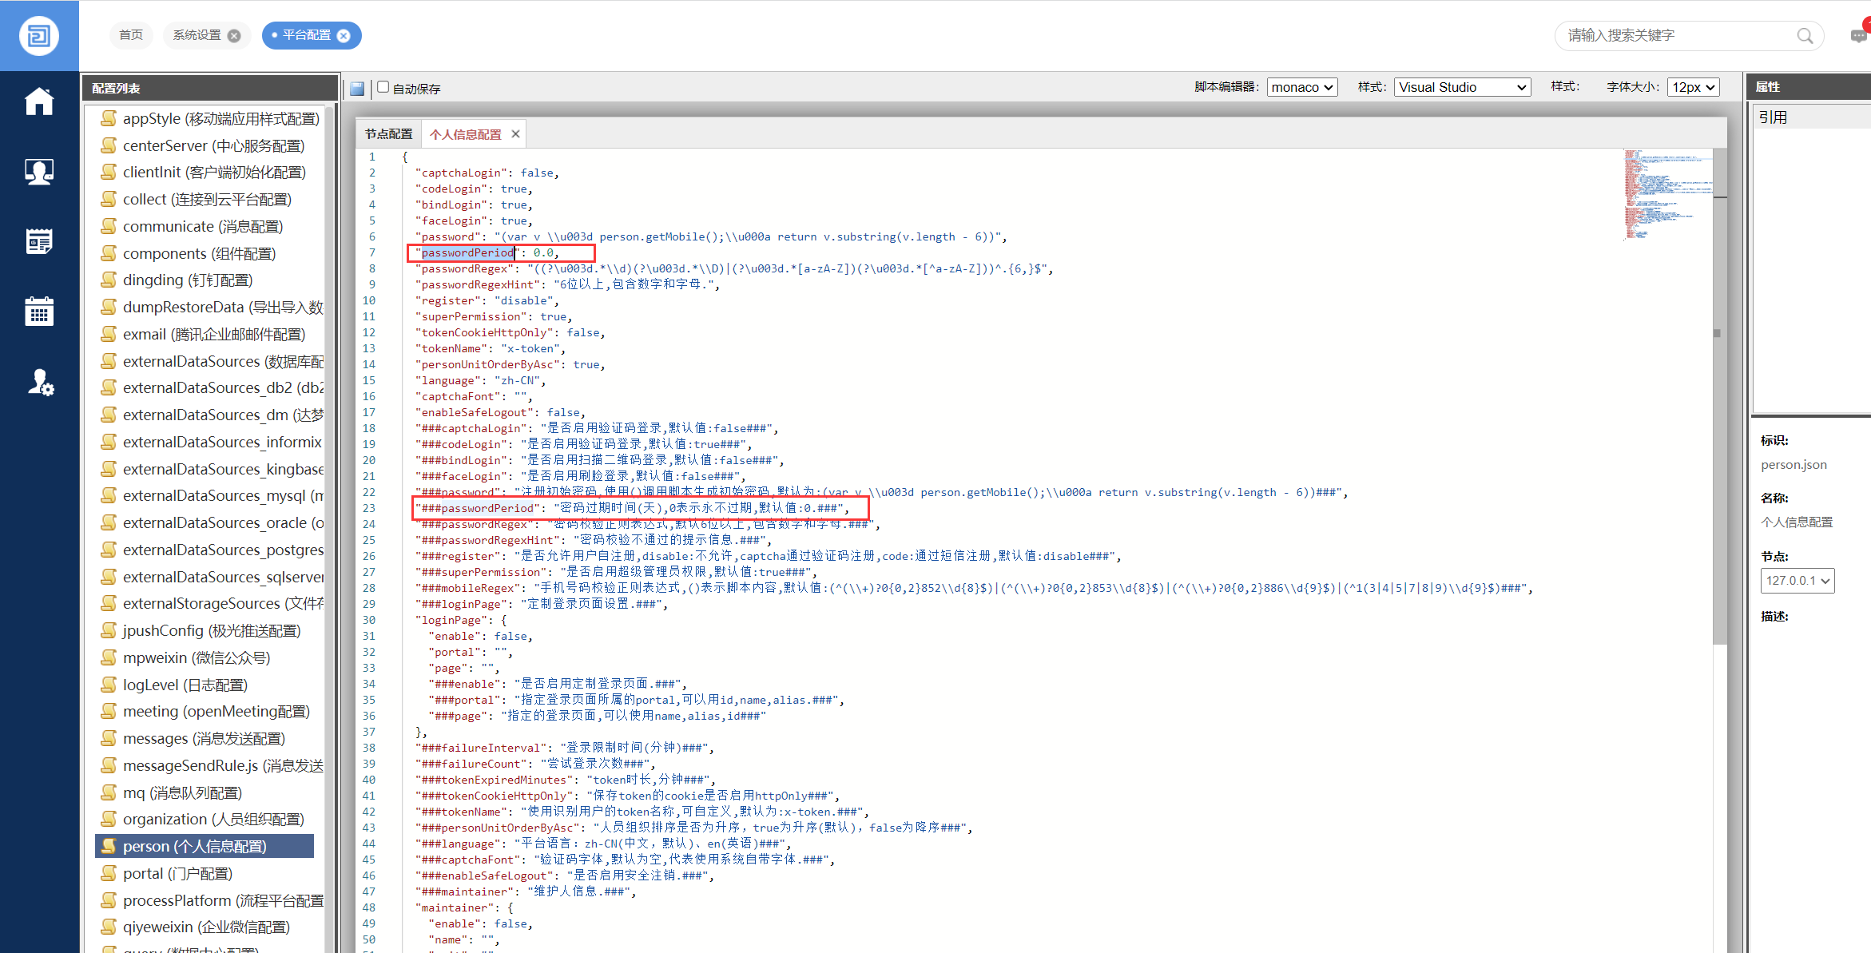Close the 系统设置 top tab
Viewport: 1871px width, 953px height.
click(x=234, y=36)
